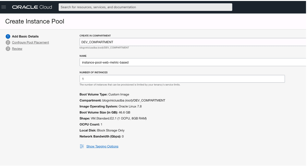Click the Image Operating System detail line
This screenshot has height=167, width=307.
click(x=110, y=106)
